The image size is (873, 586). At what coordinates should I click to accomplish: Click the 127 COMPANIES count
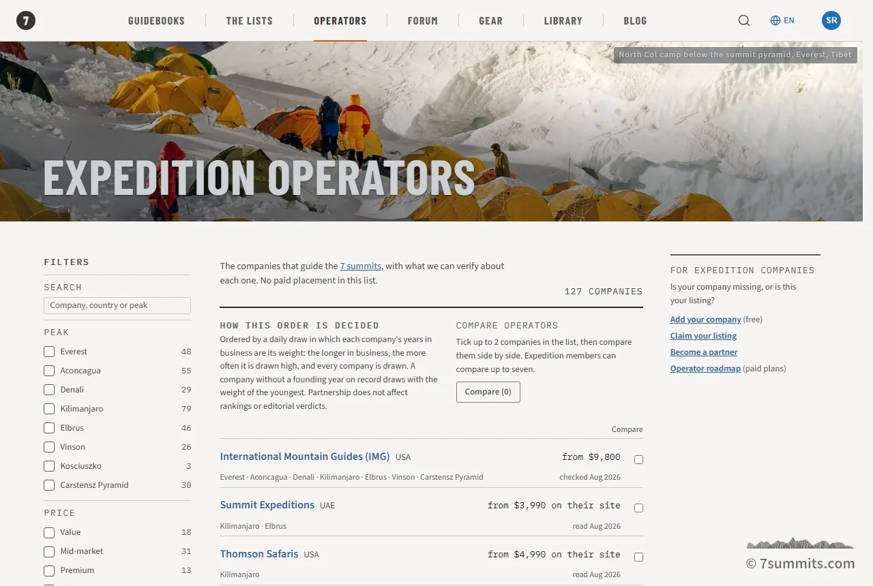point(604,291)
